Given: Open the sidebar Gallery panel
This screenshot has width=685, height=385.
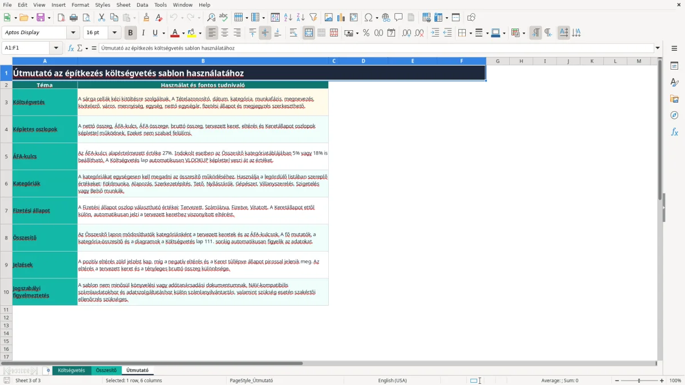Looking at the screenshot, I should point(674,99).
